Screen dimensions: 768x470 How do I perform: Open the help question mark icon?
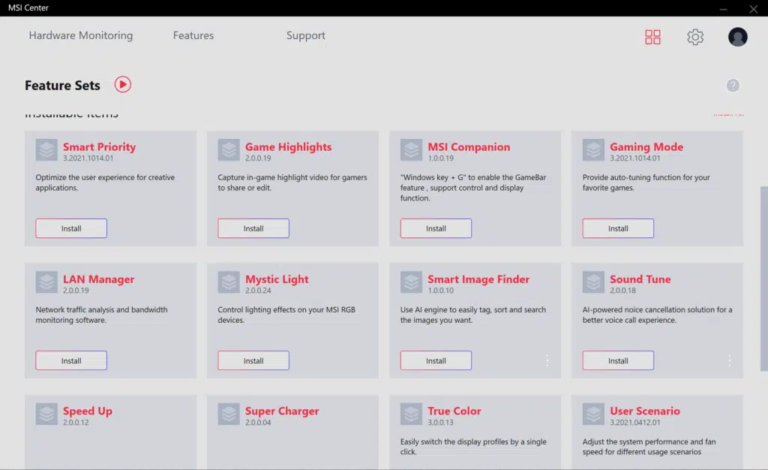pyautogui.click(x=733, y=86)
